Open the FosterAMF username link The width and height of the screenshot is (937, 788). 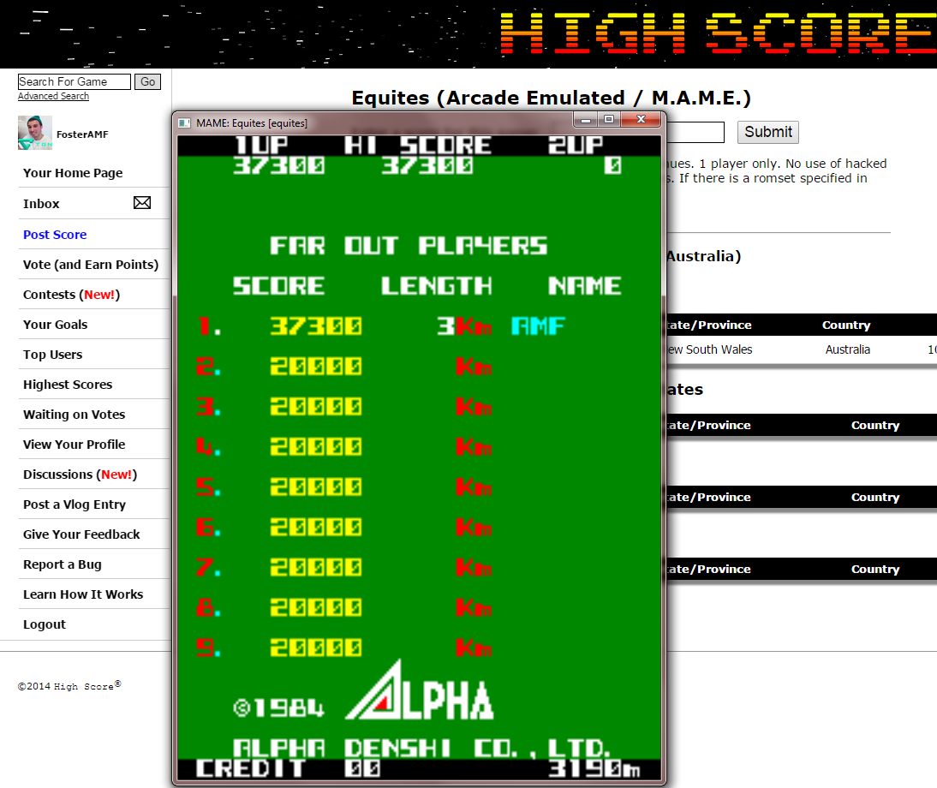click(82, 134)
